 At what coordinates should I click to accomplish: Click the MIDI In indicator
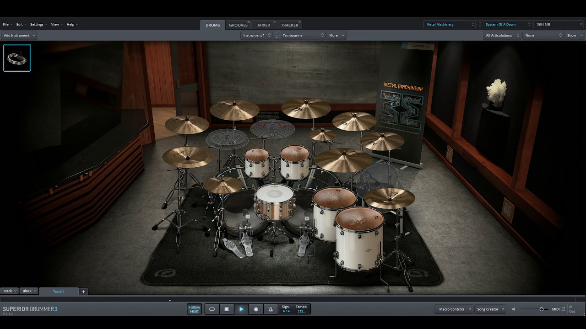(571, 307)
